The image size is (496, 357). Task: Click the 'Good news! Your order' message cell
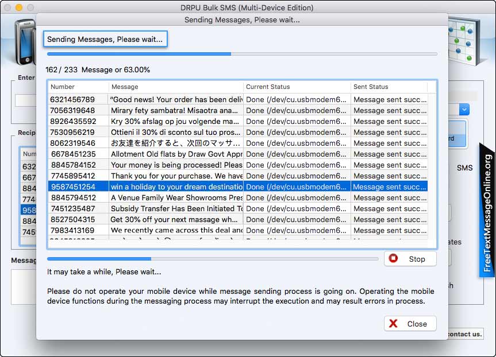[x=176, y=99]
